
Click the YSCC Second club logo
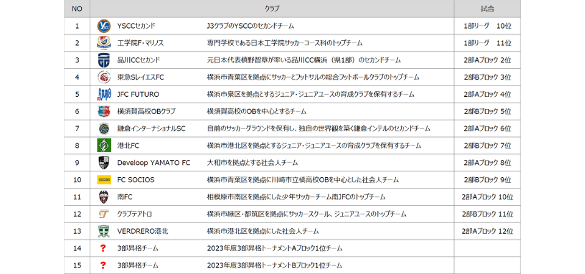pyautogui.click(x=104, y=26)
